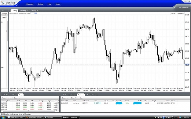Click the pencil icon beside My Marketiva
This screenshot has width=191, height=119.
pos(175,7)
